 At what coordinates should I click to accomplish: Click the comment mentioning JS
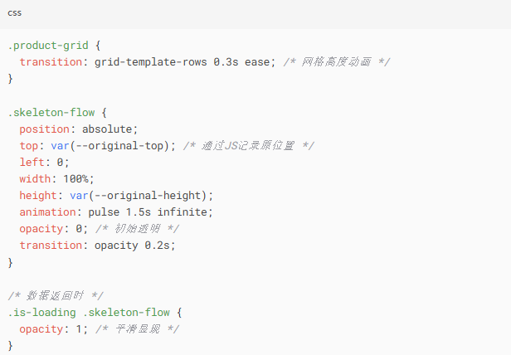[249, 146]
